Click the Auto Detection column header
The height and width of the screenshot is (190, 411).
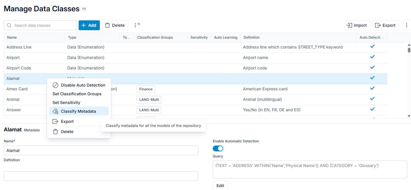point(372,37)
